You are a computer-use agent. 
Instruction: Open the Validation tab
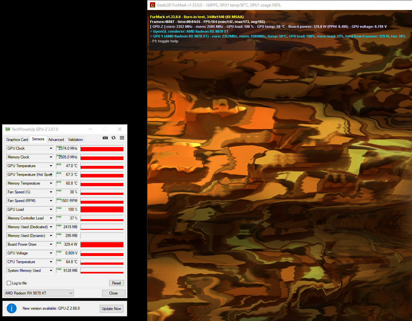tap(75, 139)
